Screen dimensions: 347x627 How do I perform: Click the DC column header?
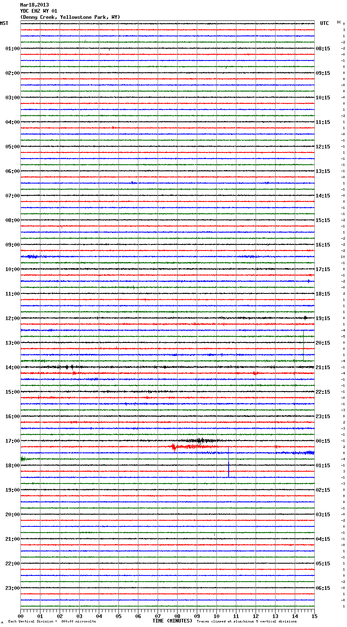coord(339,22)
